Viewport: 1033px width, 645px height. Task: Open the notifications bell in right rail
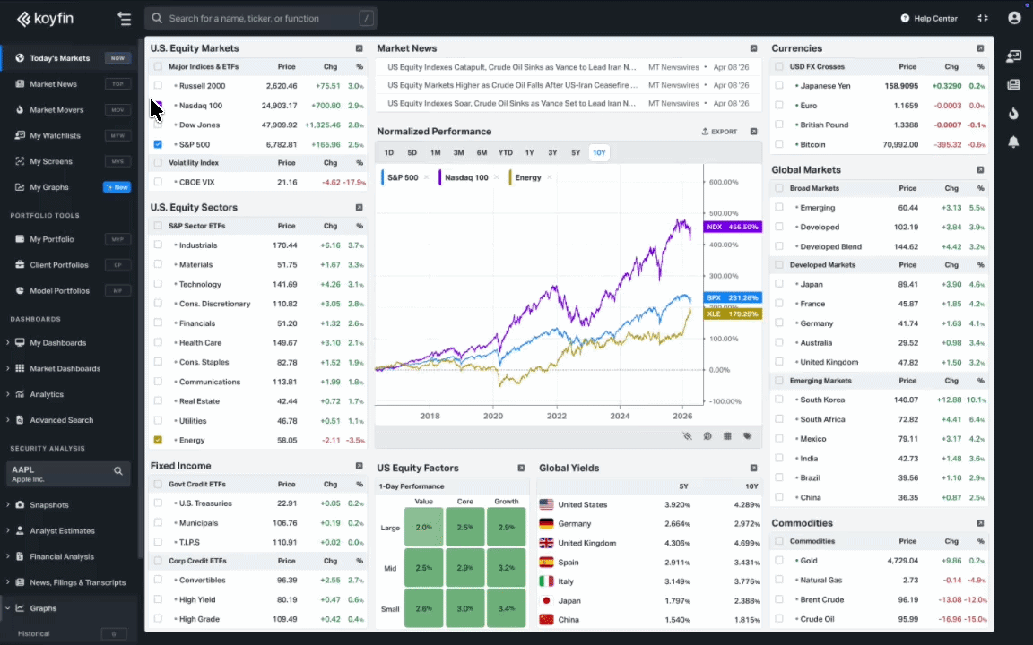click(1013, 142)
